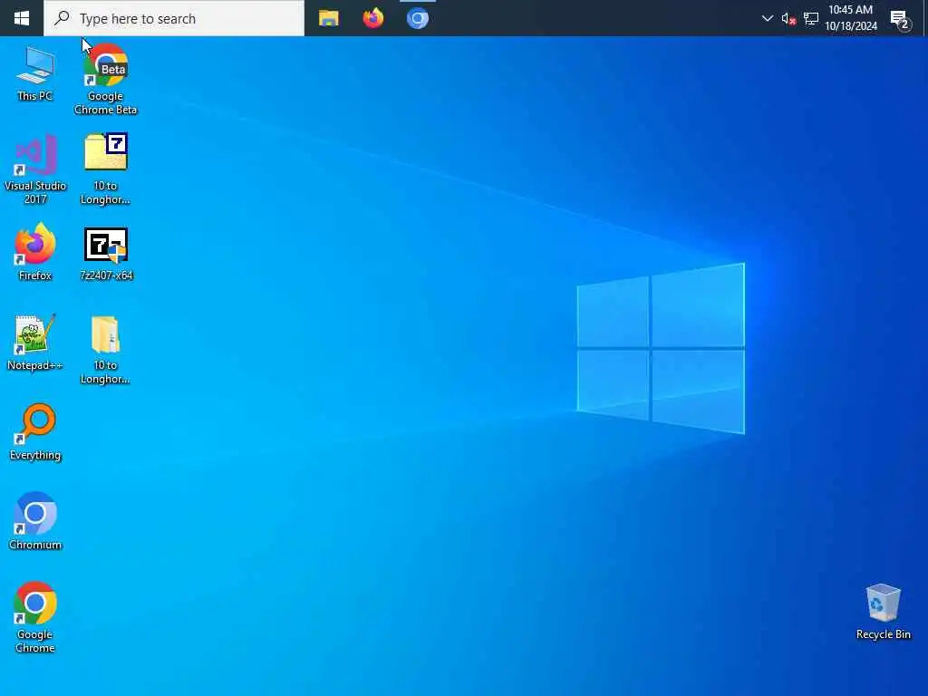Select the Chromium desktop shortcut
Viewport: 928px width, 696px height.
point(35,521)
